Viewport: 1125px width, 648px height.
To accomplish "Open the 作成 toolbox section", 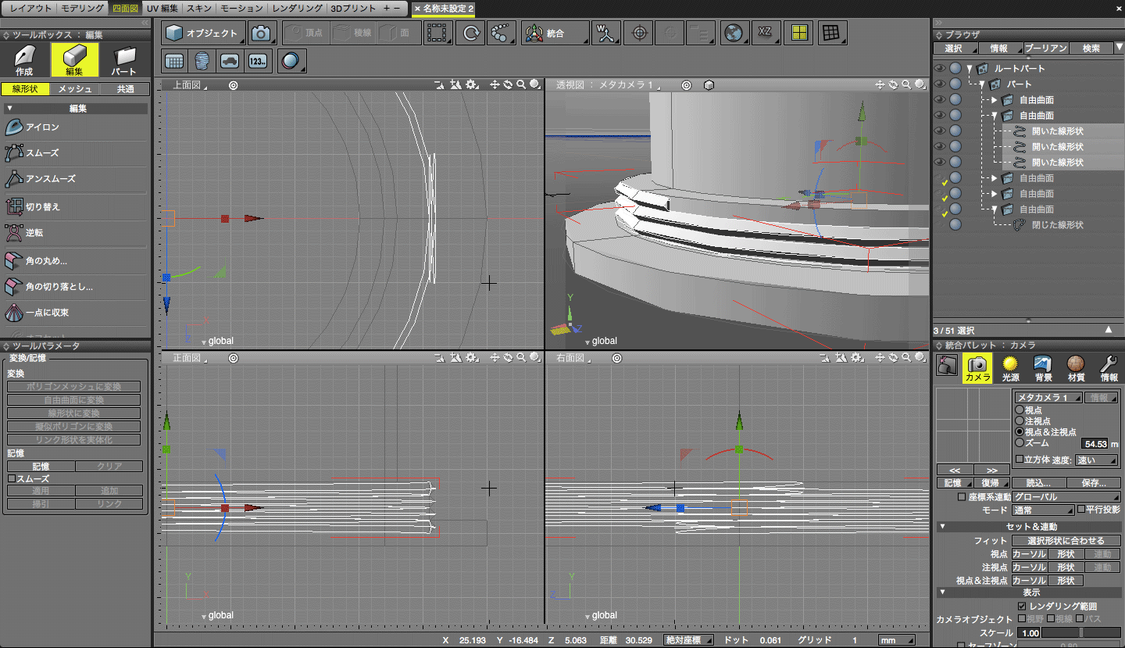I will click(x=24, y=59).
